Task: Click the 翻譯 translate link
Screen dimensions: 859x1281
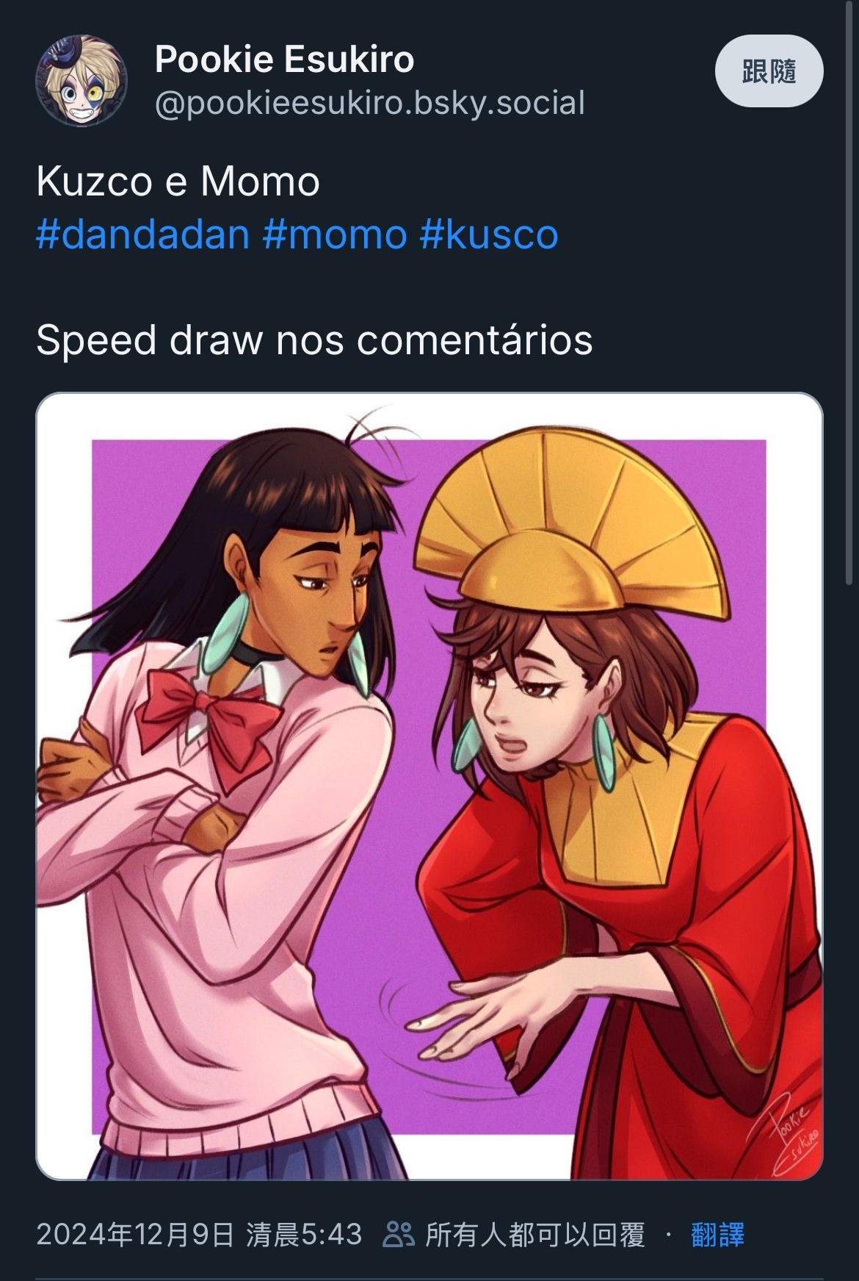Action: pos(717,1235)
